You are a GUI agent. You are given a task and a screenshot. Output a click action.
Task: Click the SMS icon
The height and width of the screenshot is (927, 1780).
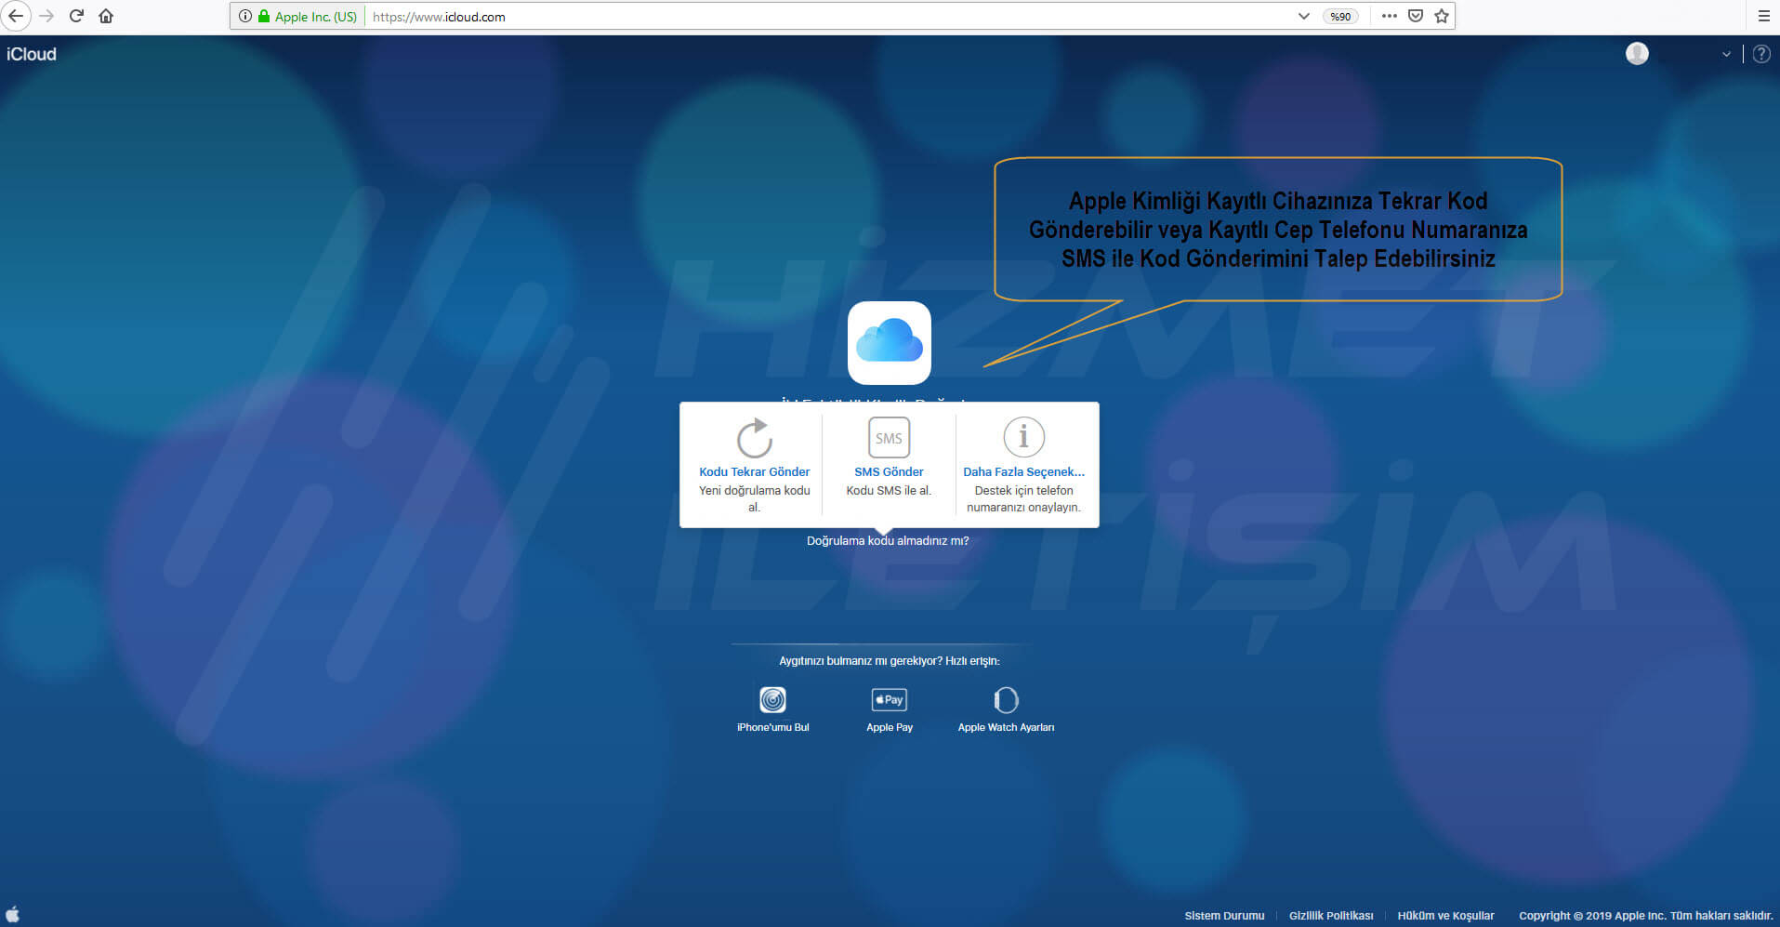(889, 438)
